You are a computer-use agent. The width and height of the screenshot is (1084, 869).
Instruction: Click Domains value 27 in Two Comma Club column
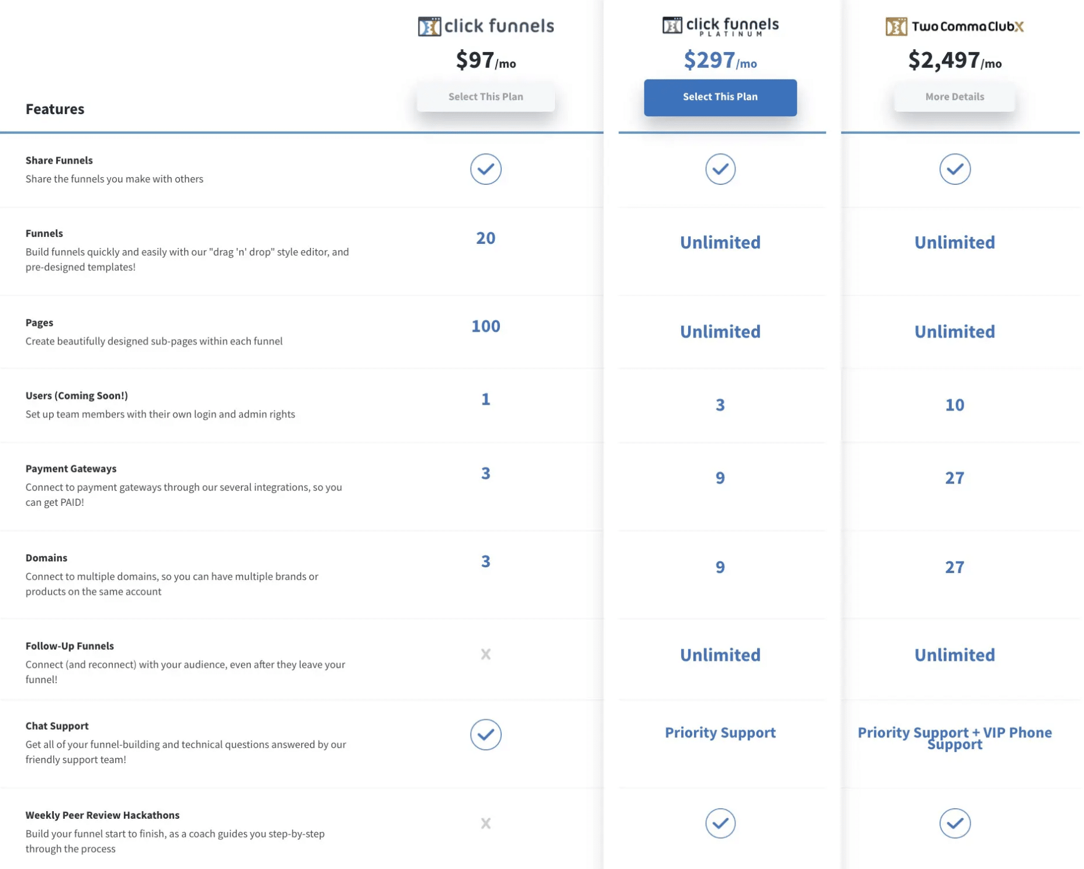pyautogui.click(x=955, y=567)
